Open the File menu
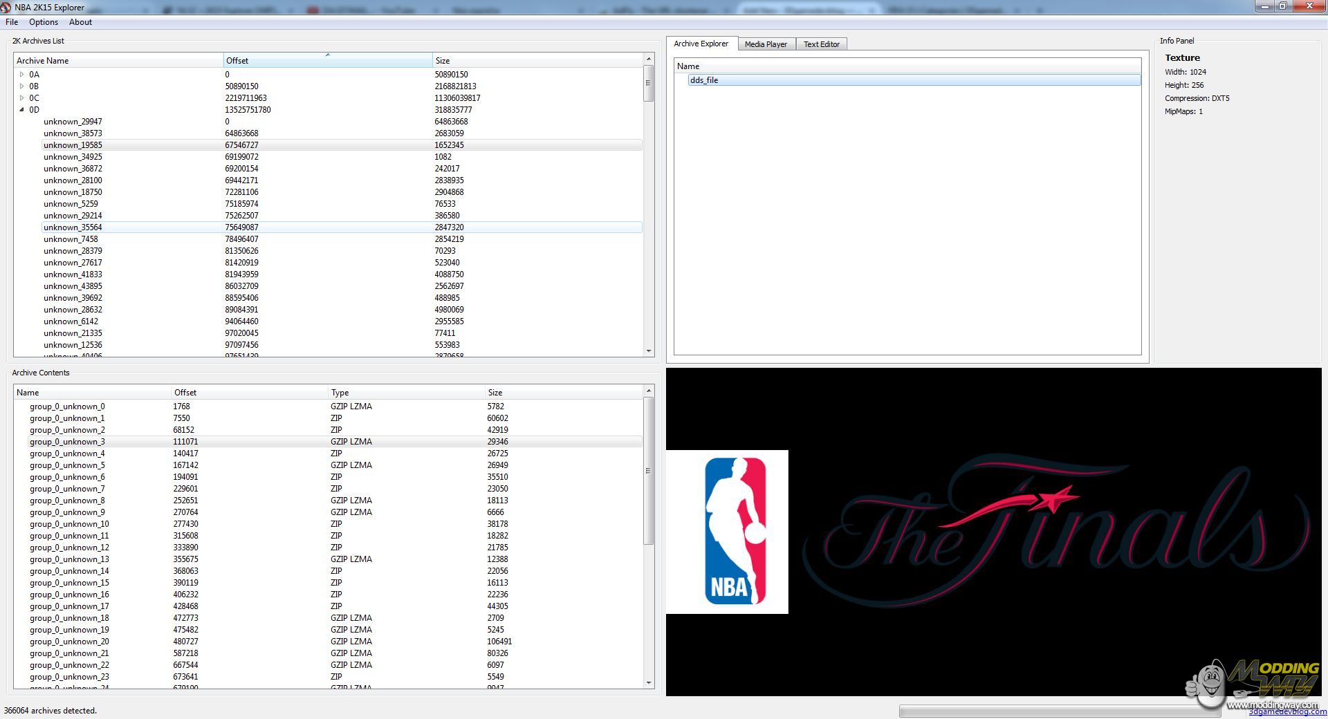This screenshot has width=1328, height=719. 12,22
